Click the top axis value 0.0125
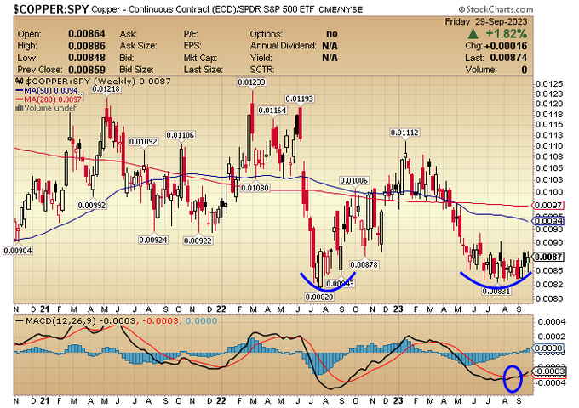Screen dimensions: 579x408 [549, 84]
